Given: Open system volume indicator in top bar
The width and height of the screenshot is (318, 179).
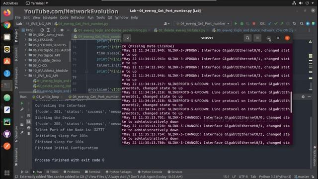Looking at the screenshot, I should [301, 3].
